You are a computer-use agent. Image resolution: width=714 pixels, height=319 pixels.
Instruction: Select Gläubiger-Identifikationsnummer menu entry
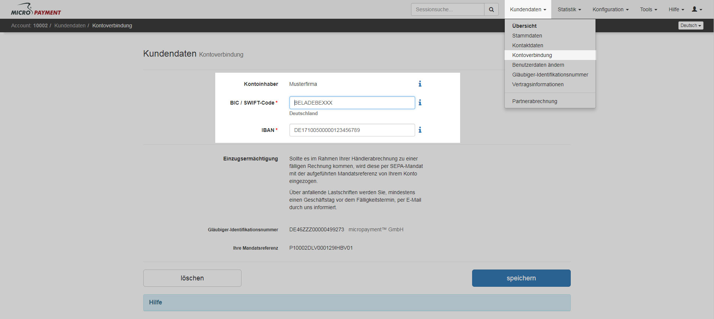pos(550,75)
